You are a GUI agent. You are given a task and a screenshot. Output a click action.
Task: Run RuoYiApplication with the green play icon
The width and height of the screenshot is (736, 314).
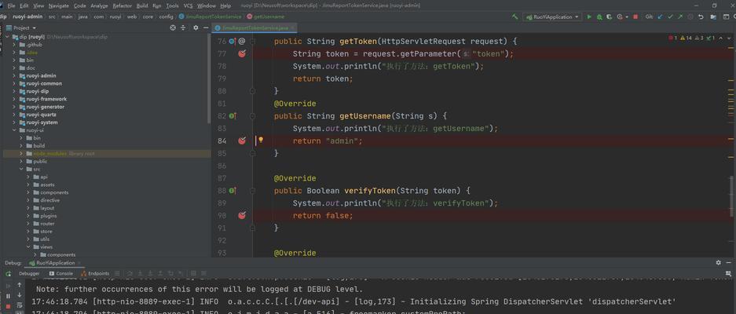coord(589,17)
